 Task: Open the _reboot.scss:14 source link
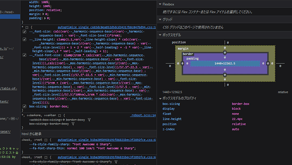click(143, 115)
